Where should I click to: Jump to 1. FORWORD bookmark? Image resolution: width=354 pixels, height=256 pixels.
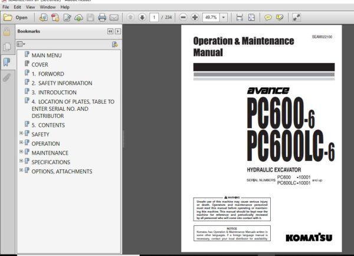pyautogui.click(x=48, y=74)
